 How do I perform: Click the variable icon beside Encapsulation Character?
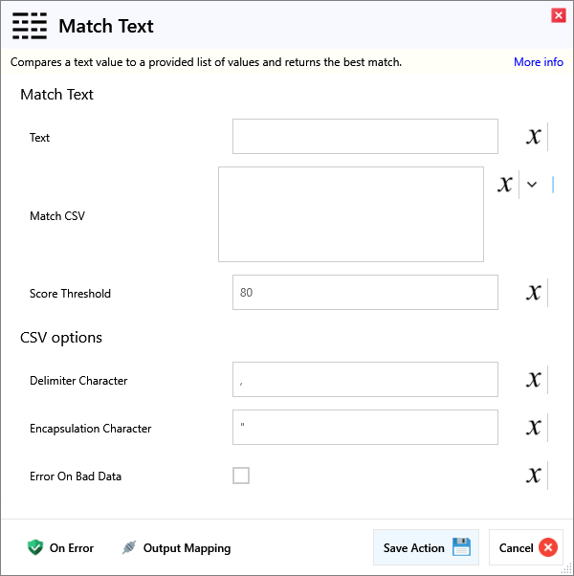click(x=533, y=428)
